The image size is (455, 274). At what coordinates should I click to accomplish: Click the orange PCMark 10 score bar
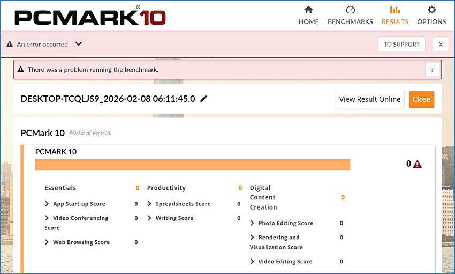pyautogui.click(x=193, y=164)
